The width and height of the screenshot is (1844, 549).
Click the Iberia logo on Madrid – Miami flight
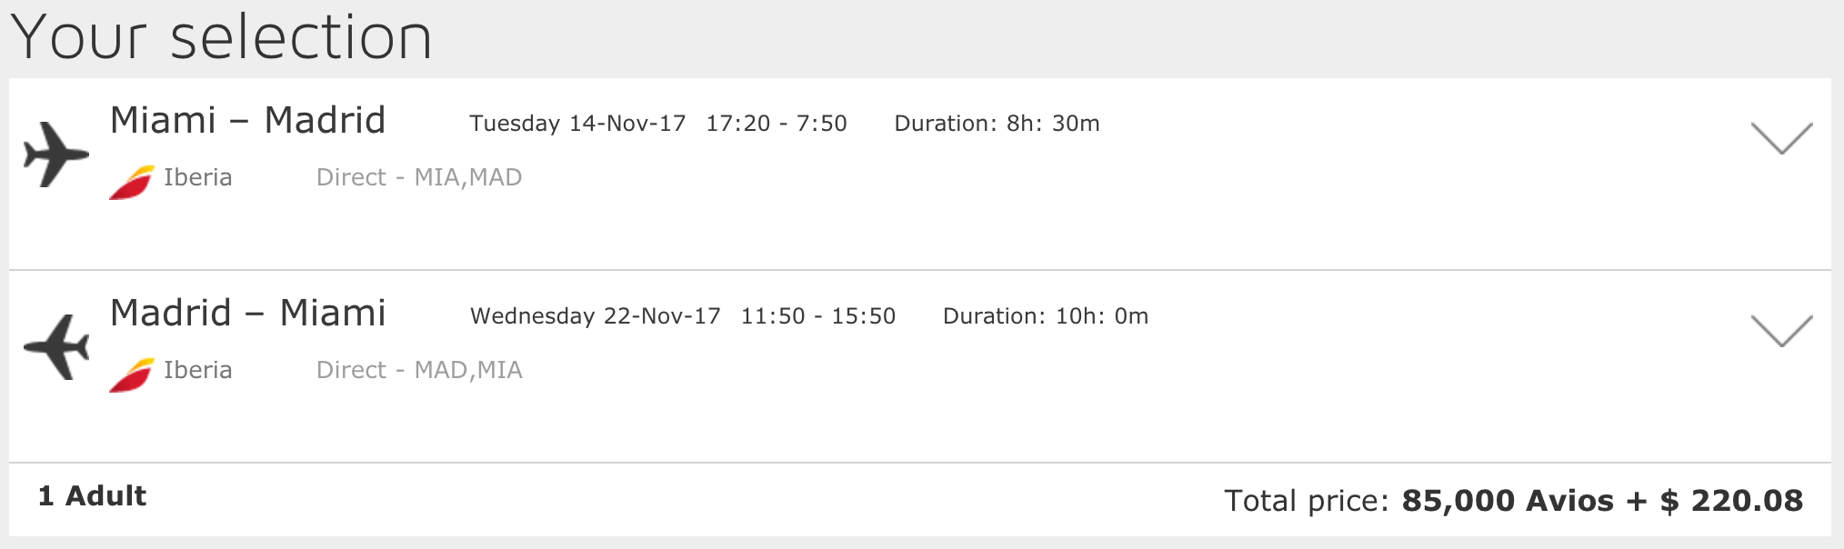point(132,374)
